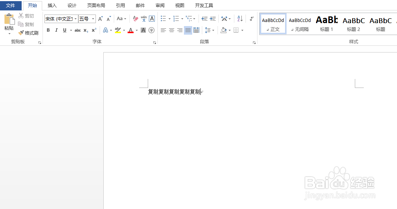
Task: Switch to the 引用 tab
Action: (121, 5)
